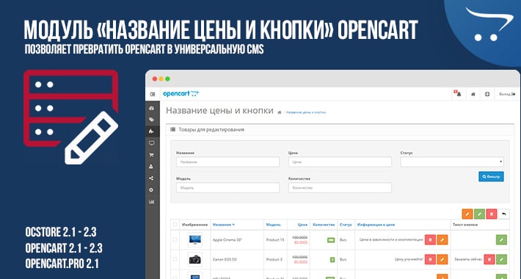Open the Extensions puzzle icon in sidebar
This screenshot has width=521, height=279.
tap(151, 131)
